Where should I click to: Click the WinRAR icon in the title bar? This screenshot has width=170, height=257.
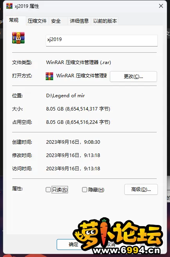[x=9, y=6]
